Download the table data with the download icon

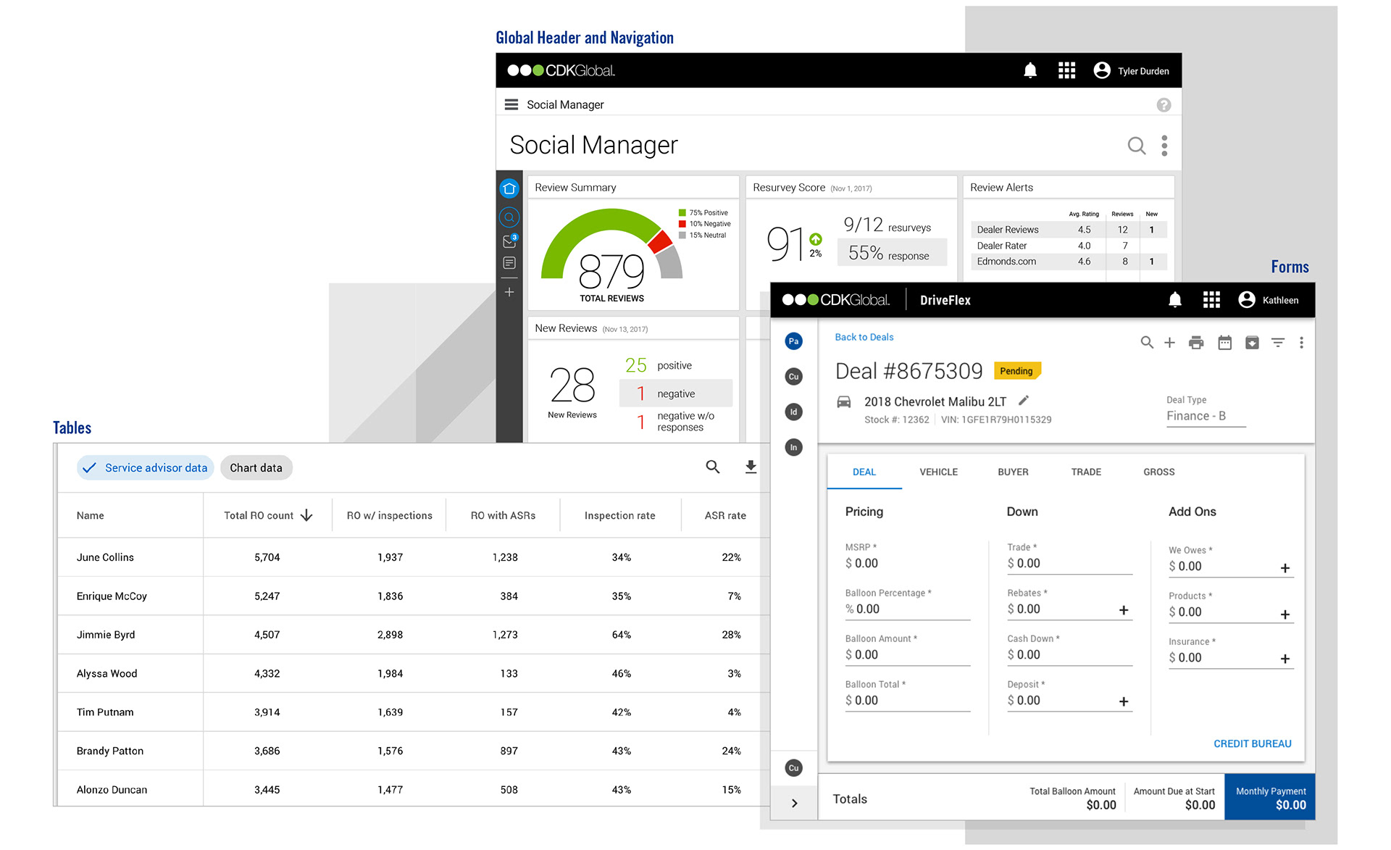[x=751, y=467]
